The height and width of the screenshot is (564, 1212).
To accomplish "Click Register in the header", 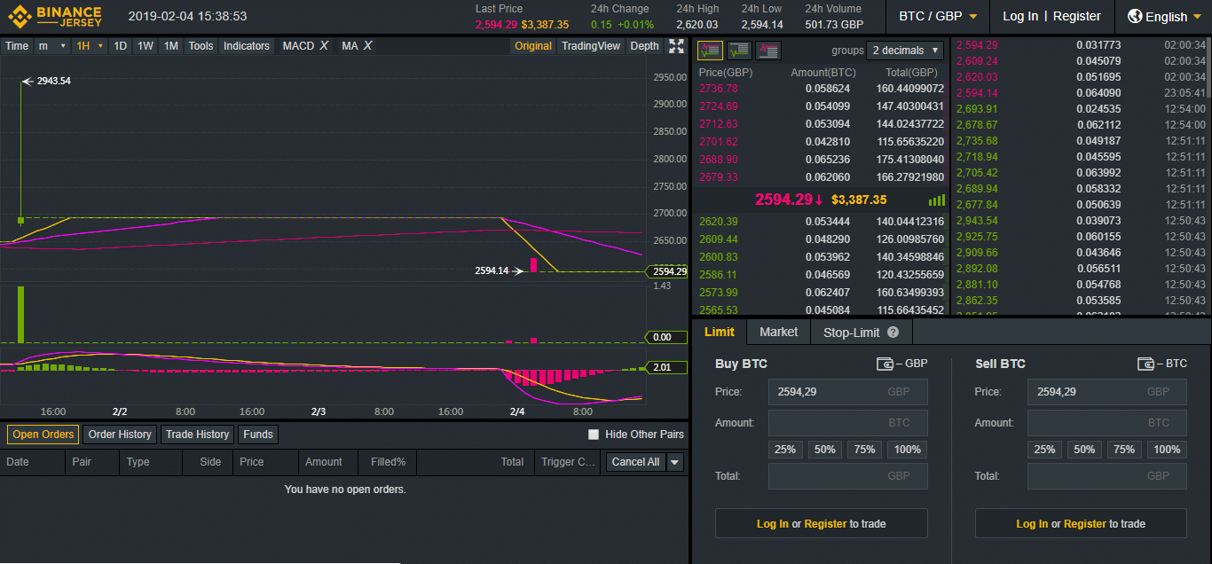I will click(1076, 16).
